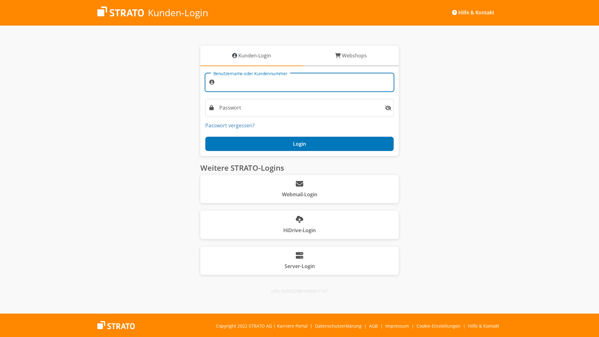Open the HiDrive-Login card
599x337 pixels.
point(299,225)
